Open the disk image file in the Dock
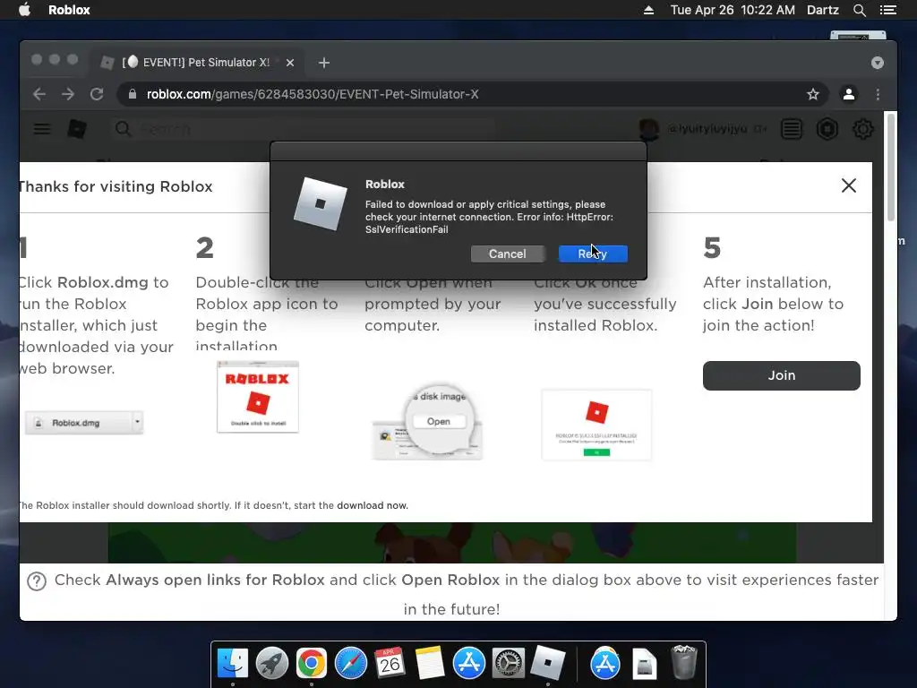 pyautogui.click(x=644, y=664)
